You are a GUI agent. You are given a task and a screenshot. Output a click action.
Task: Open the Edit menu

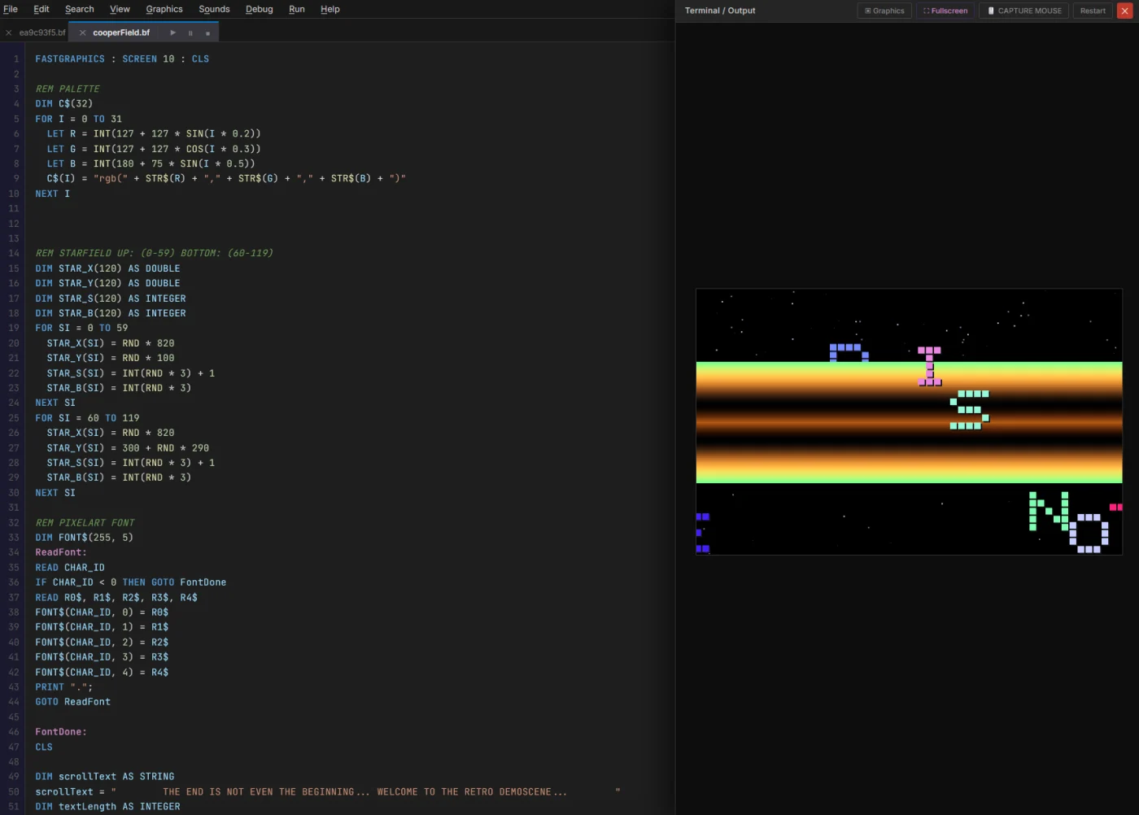coord(41,9)
